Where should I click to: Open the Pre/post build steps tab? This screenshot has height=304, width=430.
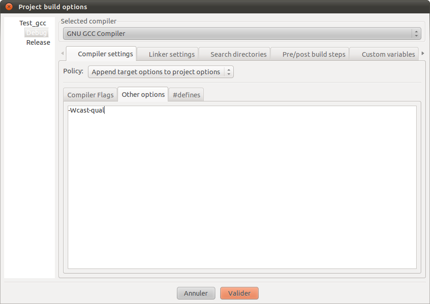click(x=310, y=54)
